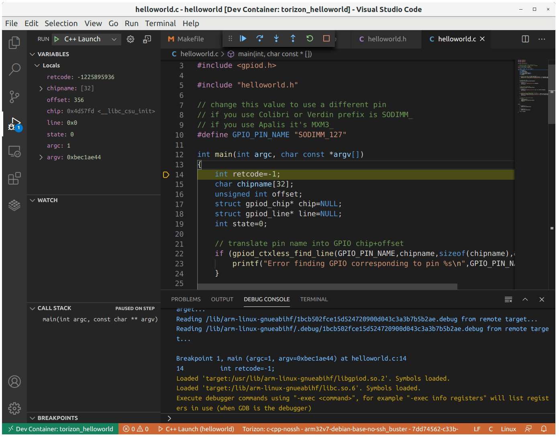Image resolution: width=559 pixels, height=438 pixels.
Task: Click the Step Out icon
Action: (293, 39)
